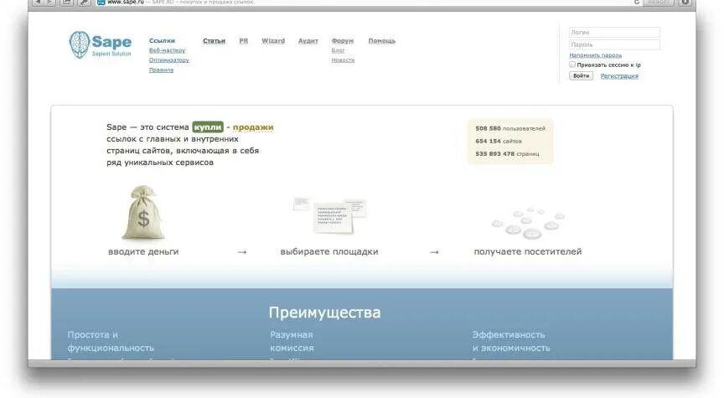The width and height of the screenshot is (724, 398).
Task: Click the получаете посетителей caption
Action: [528, 251]
